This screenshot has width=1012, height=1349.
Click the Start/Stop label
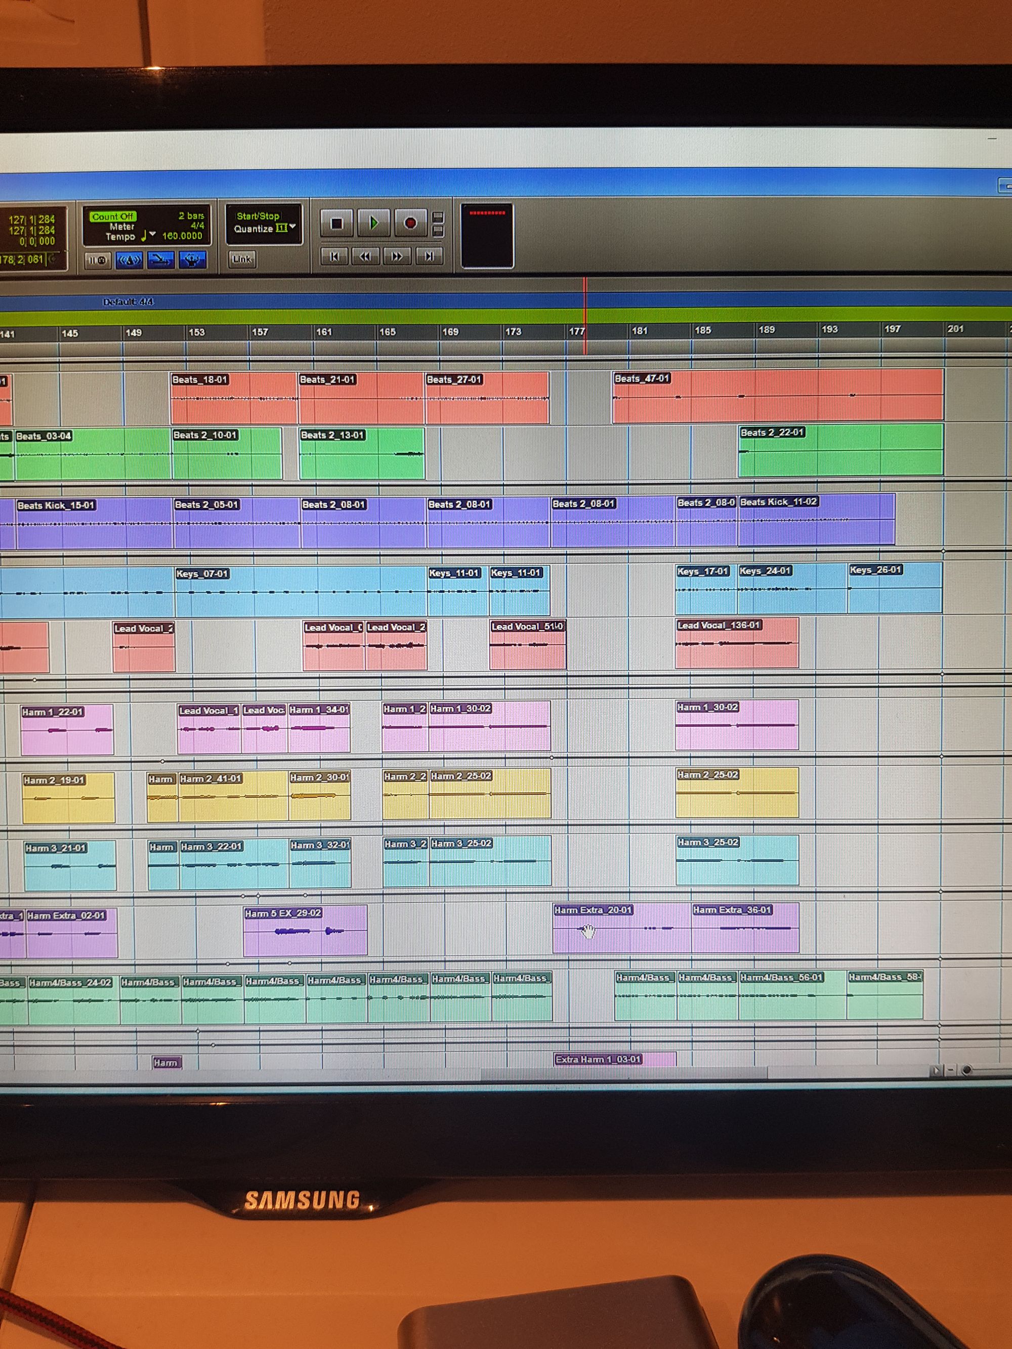[x=258, y=216]
